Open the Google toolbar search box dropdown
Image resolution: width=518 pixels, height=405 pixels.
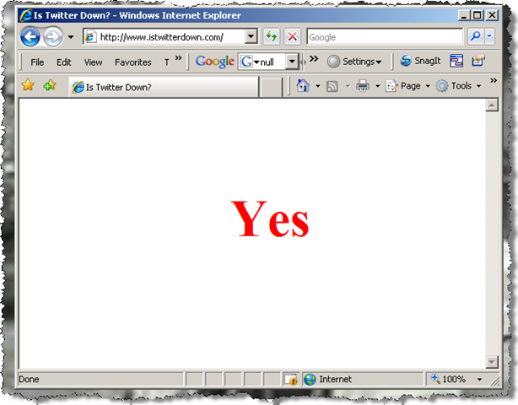[292, 62]
